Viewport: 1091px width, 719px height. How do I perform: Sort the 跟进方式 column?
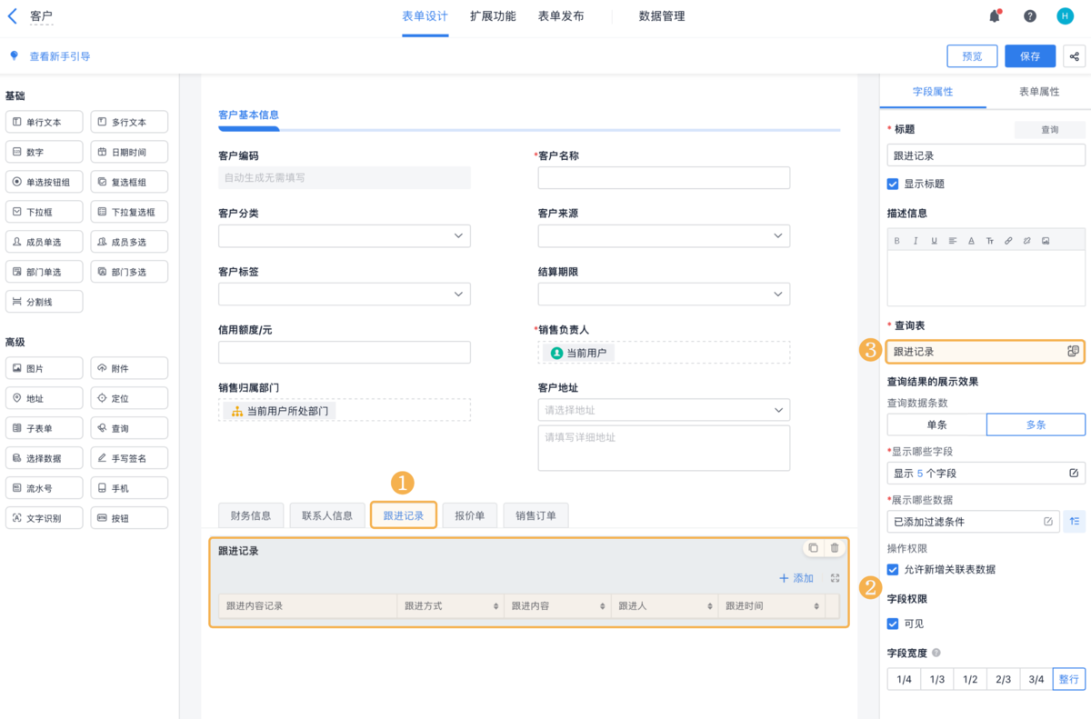coord(496,605)
